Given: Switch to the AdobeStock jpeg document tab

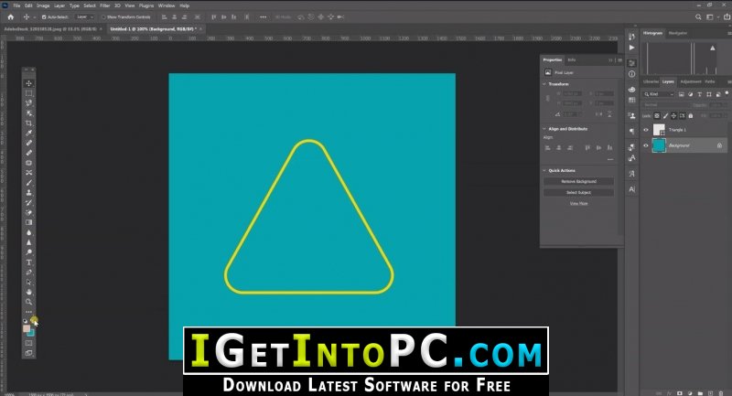Looking at the screenshot, I should pos(50,29).
